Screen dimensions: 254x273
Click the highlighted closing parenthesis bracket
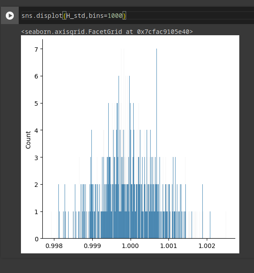pyautogui.click(x=124, y=16)
